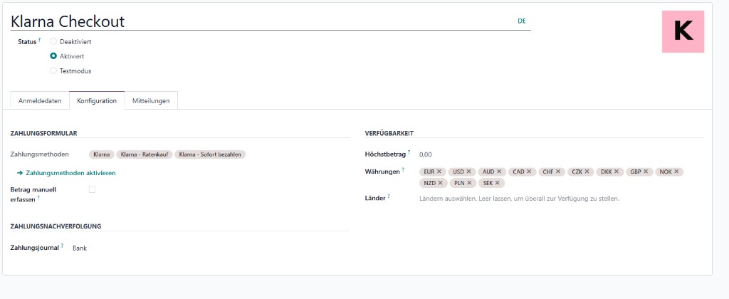Click Zahlungsmethoden aktivieren link
Image resolution: width=729 pixels, height=299 pixels.
[x=66, y=173]
